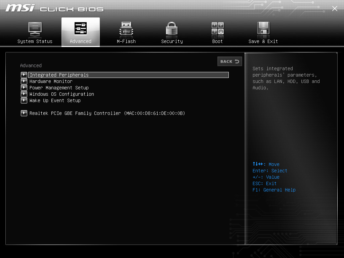Click the 'ESC: Exit' hint text
Image resolution: width=344 pixels, height=258 pixels.
(x=264, y=183)
